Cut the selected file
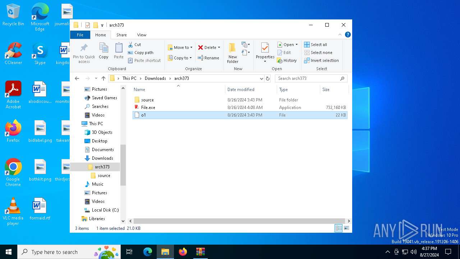 coord(135,45)
